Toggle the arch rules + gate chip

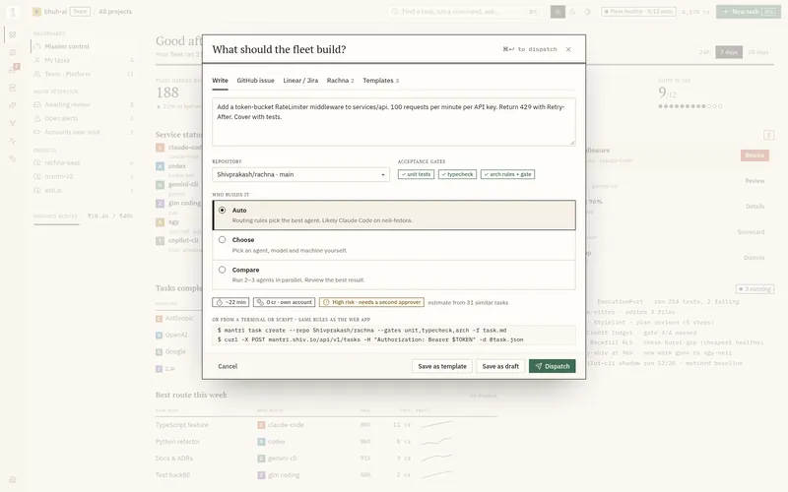pyautogui.click(x=507, y=174)
